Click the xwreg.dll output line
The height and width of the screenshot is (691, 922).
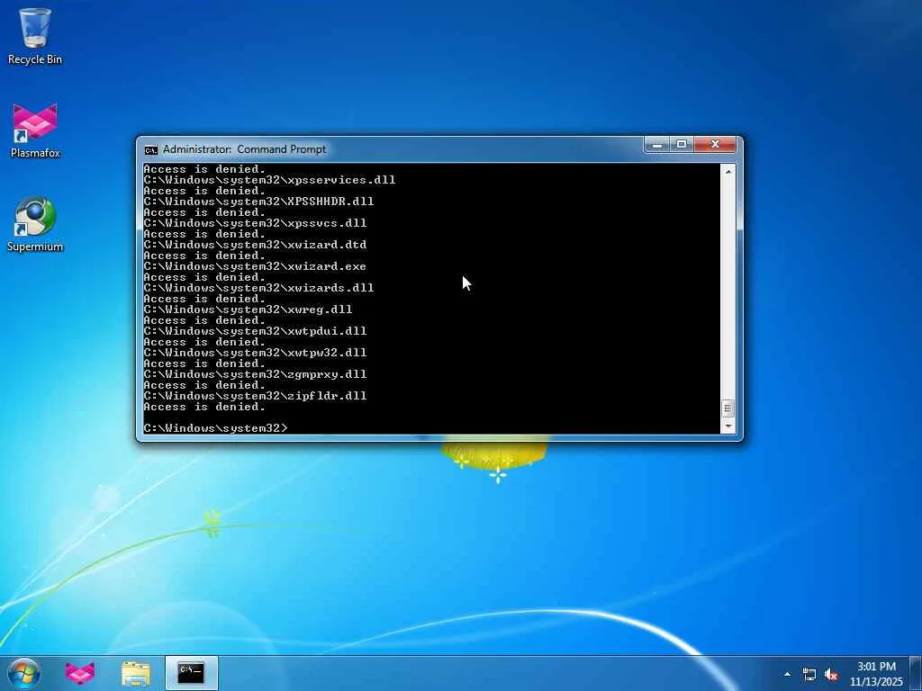pyautogui.click(x=248, y=310)
